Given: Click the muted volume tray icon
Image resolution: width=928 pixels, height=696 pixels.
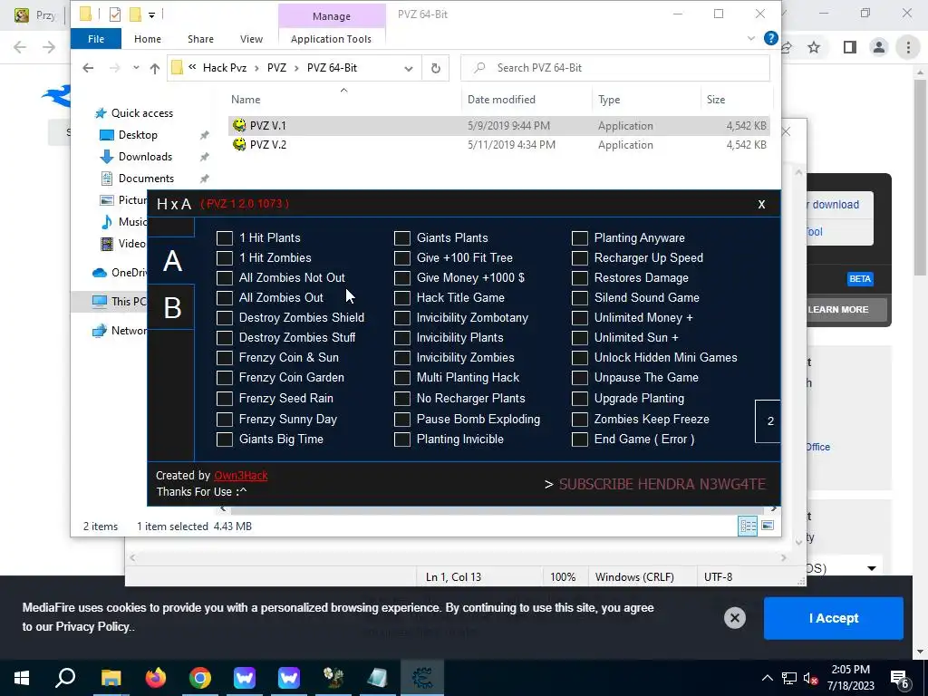Looking at the screenshot, I should point(810,678).
